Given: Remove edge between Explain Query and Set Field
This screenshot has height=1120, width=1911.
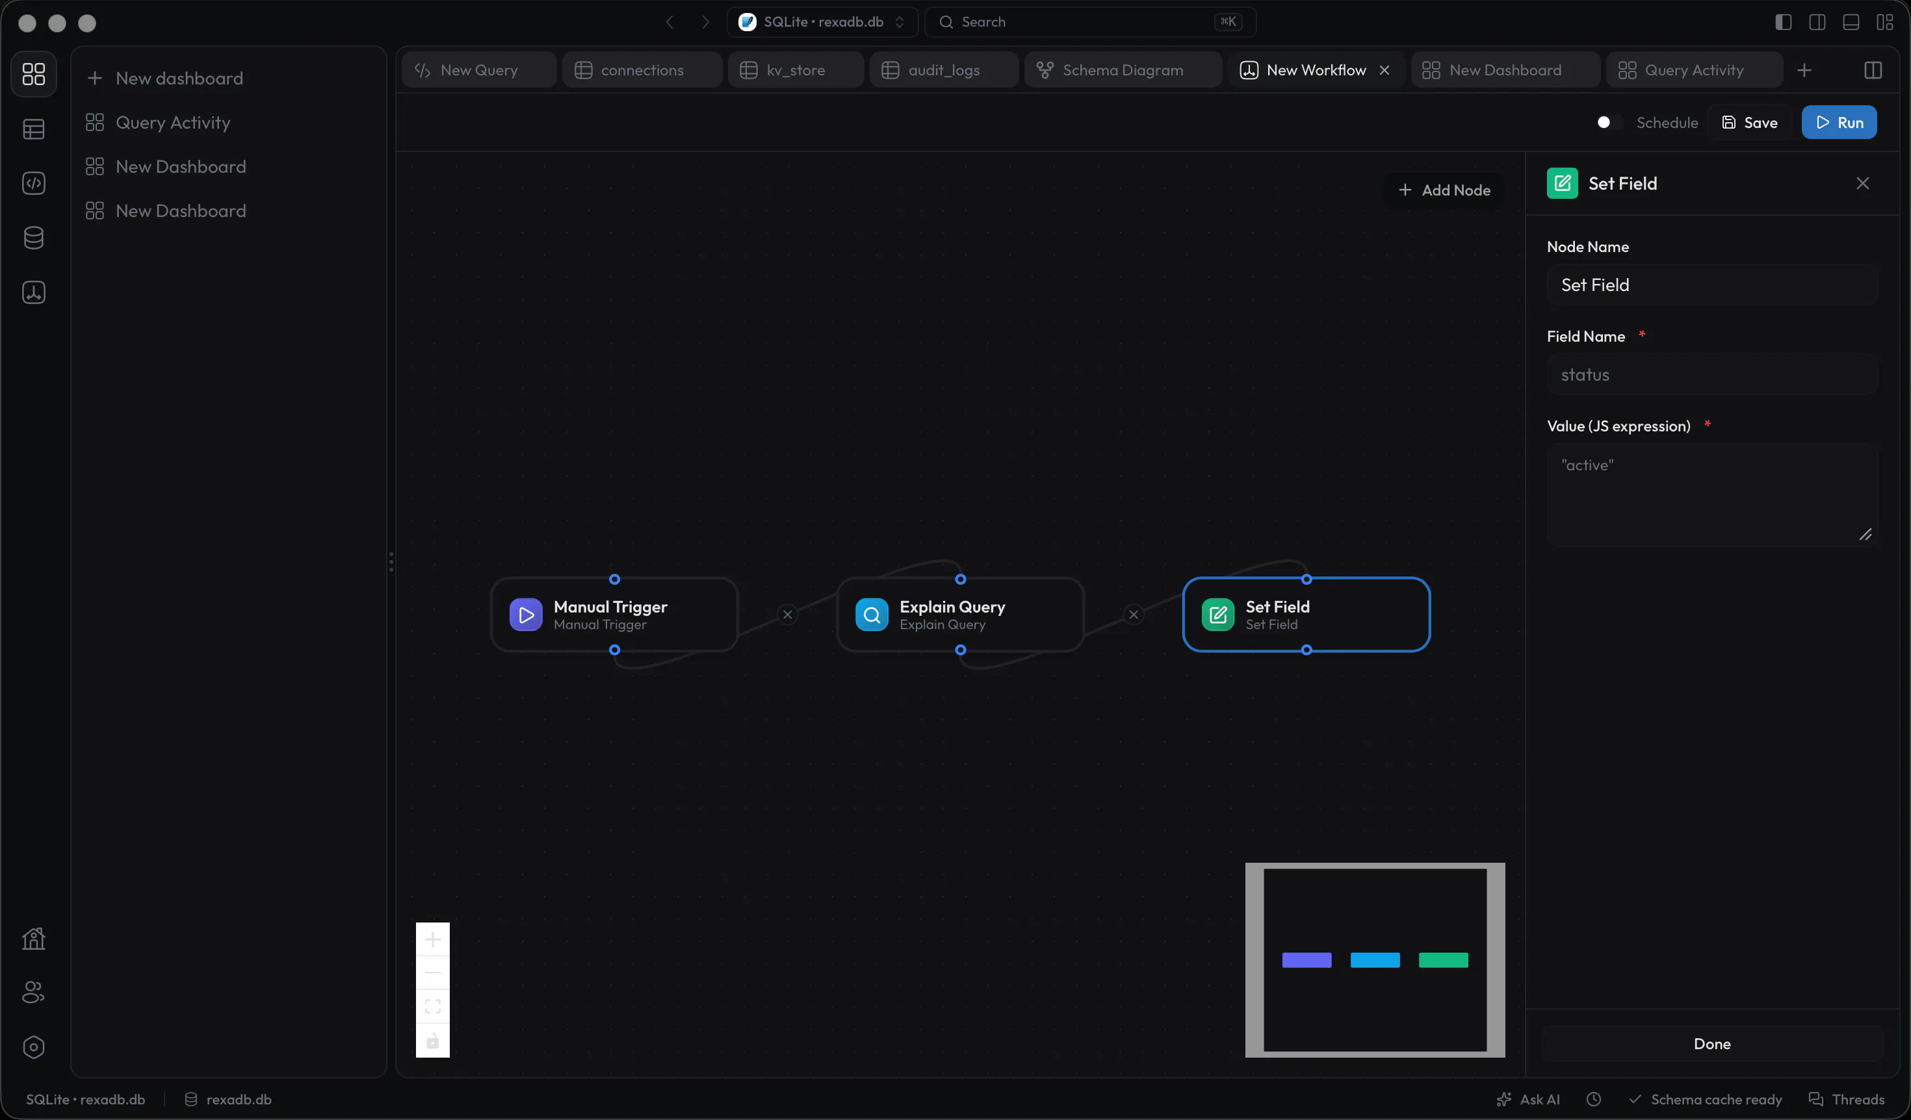Looking at the screenshot, I should tap(1134, 615).
